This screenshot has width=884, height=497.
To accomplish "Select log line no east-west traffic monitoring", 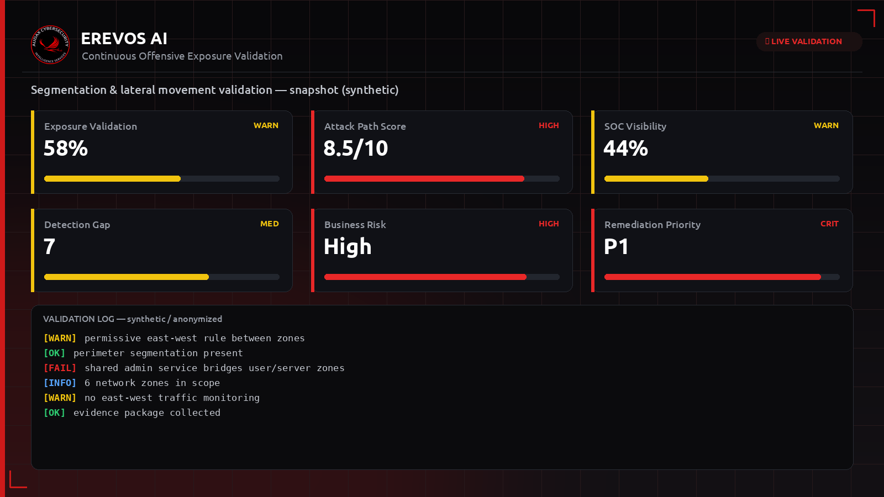I will point(151,398).
